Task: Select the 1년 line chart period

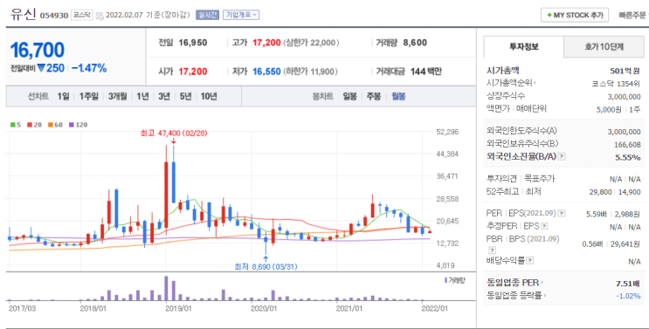Action: click(x=142, y=96)
